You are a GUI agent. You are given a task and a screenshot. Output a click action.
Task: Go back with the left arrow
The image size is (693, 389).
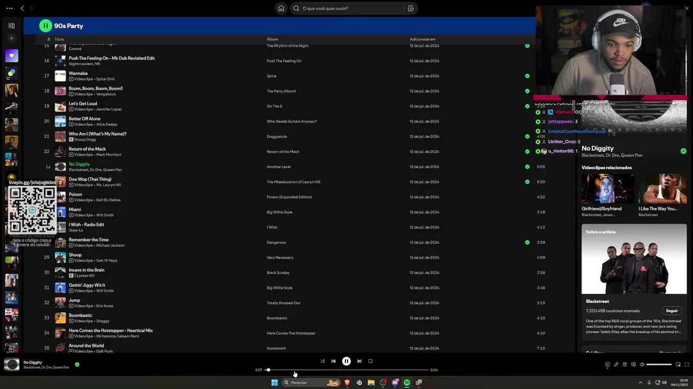coord(22,8)
